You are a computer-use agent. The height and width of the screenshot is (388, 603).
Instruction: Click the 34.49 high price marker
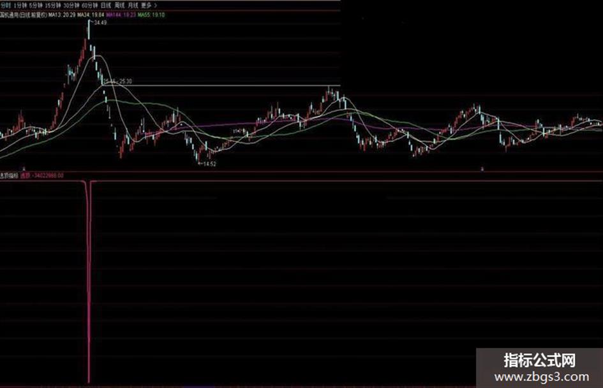(x=100, y=23)
